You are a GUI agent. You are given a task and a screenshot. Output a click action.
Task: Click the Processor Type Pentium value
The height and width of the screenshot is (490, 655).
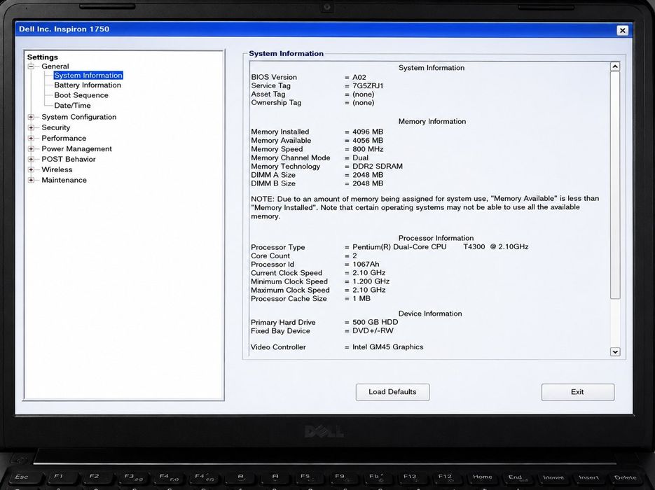(x=441, y=246)
